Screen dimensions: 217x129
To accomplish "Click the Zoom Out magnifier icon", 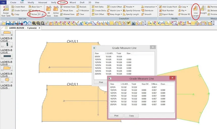I will (x=38, y=23).
